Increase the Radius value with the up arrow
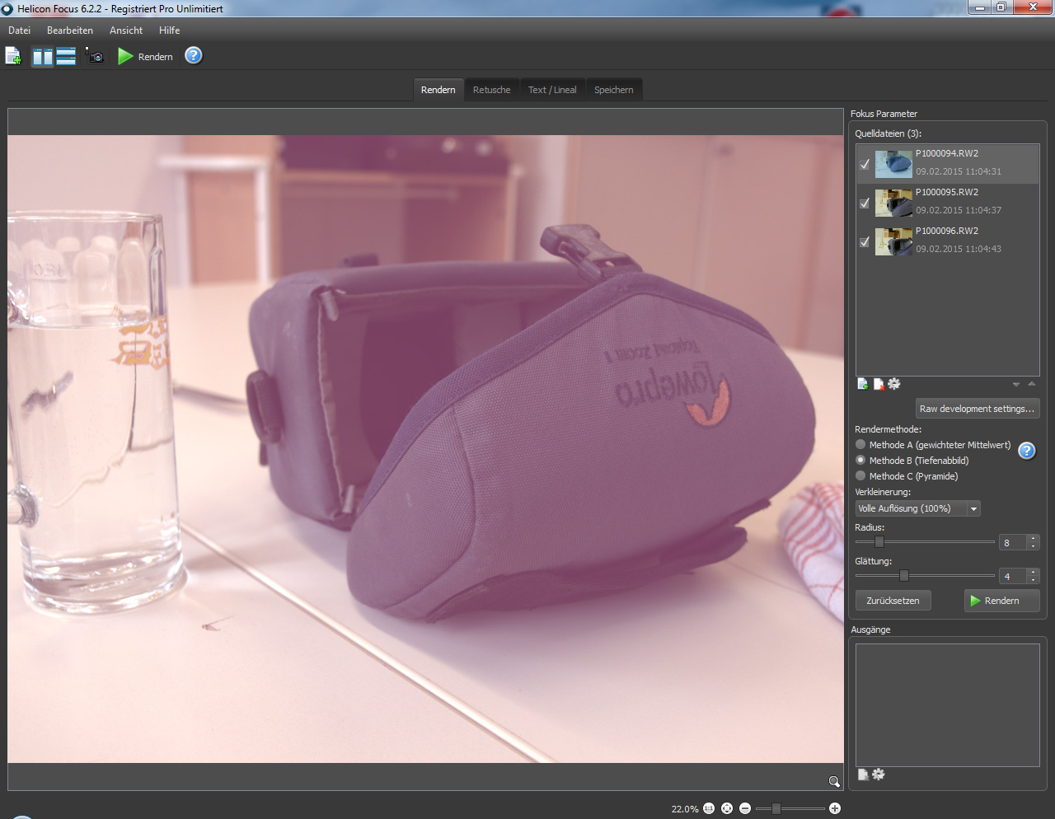Viewport: 1055px width, 819px height. 1033,539
